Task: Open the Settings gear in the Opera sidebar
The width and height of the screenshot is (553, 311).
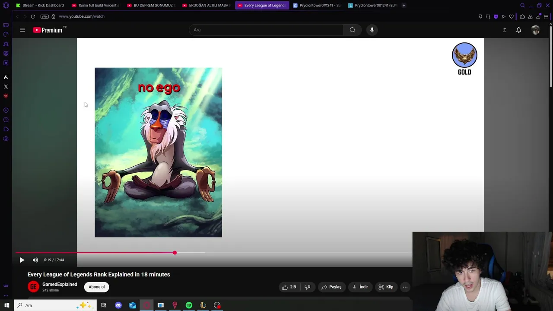Action: click(6, 139)
